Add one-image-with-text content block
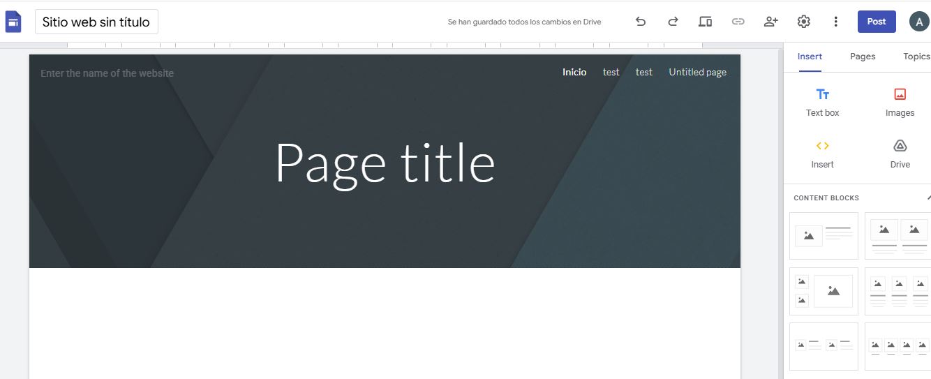The width and height of the screenshot is (931, 379). (824, 236)
